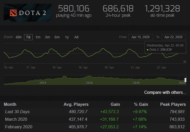Set chart zoom to 6m

57,37
